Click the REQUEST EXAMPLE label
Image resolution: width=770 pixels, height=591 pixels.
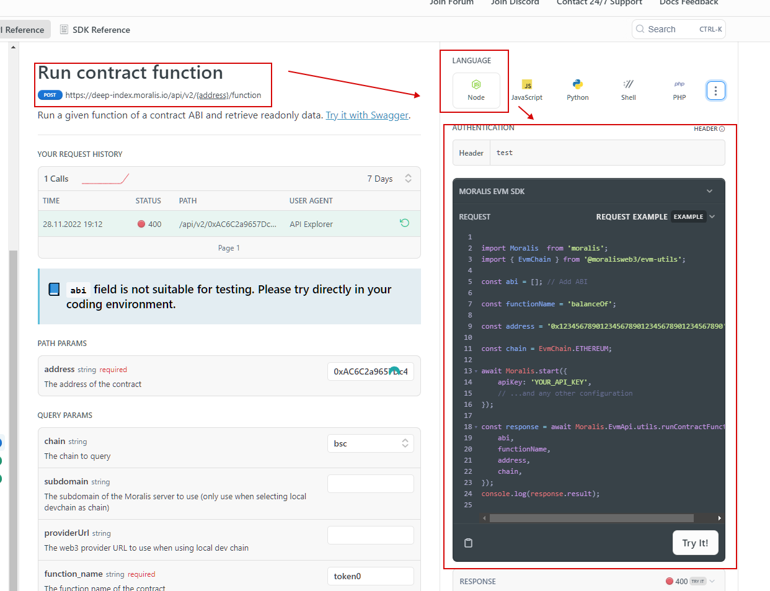632,216
